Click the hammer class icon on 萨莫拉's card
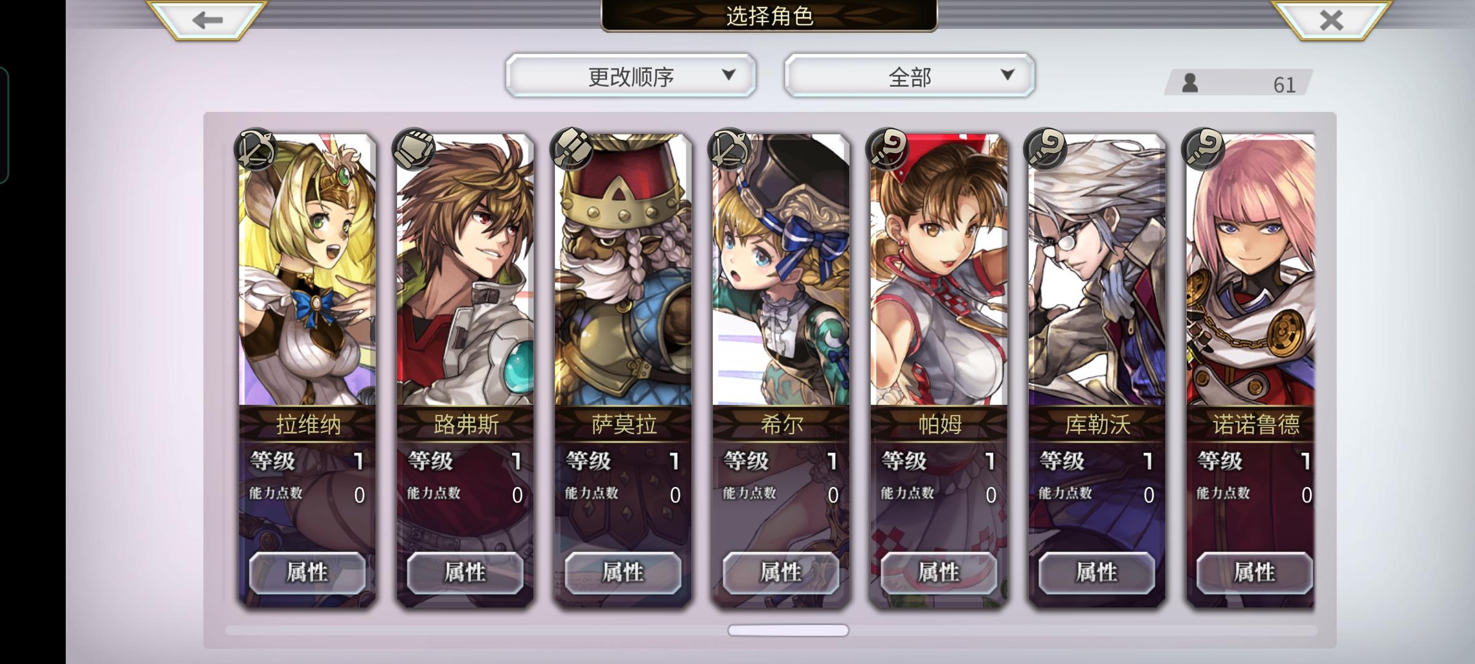 click(572, 149)
